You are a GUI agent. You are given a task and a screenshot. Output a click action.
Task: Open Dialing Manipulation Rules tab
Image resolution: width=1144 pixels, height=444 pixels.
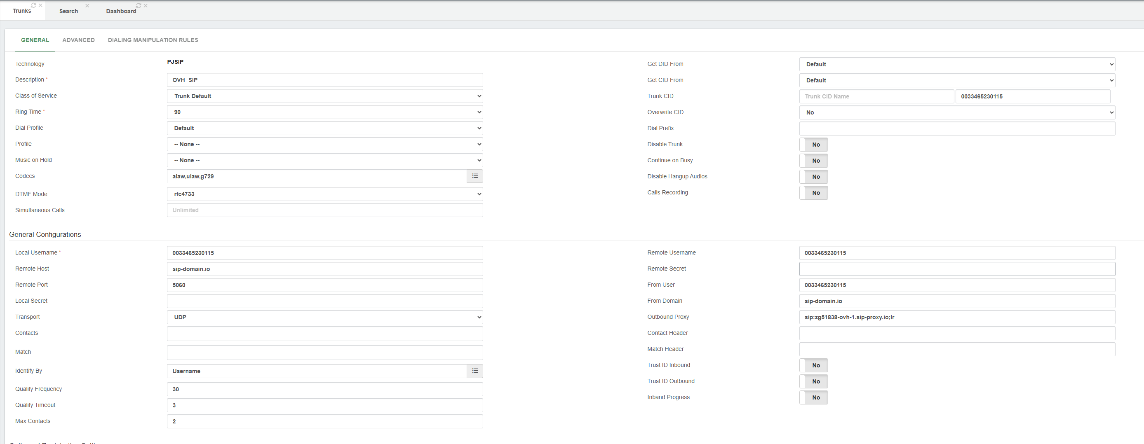(x=153, y=40)
